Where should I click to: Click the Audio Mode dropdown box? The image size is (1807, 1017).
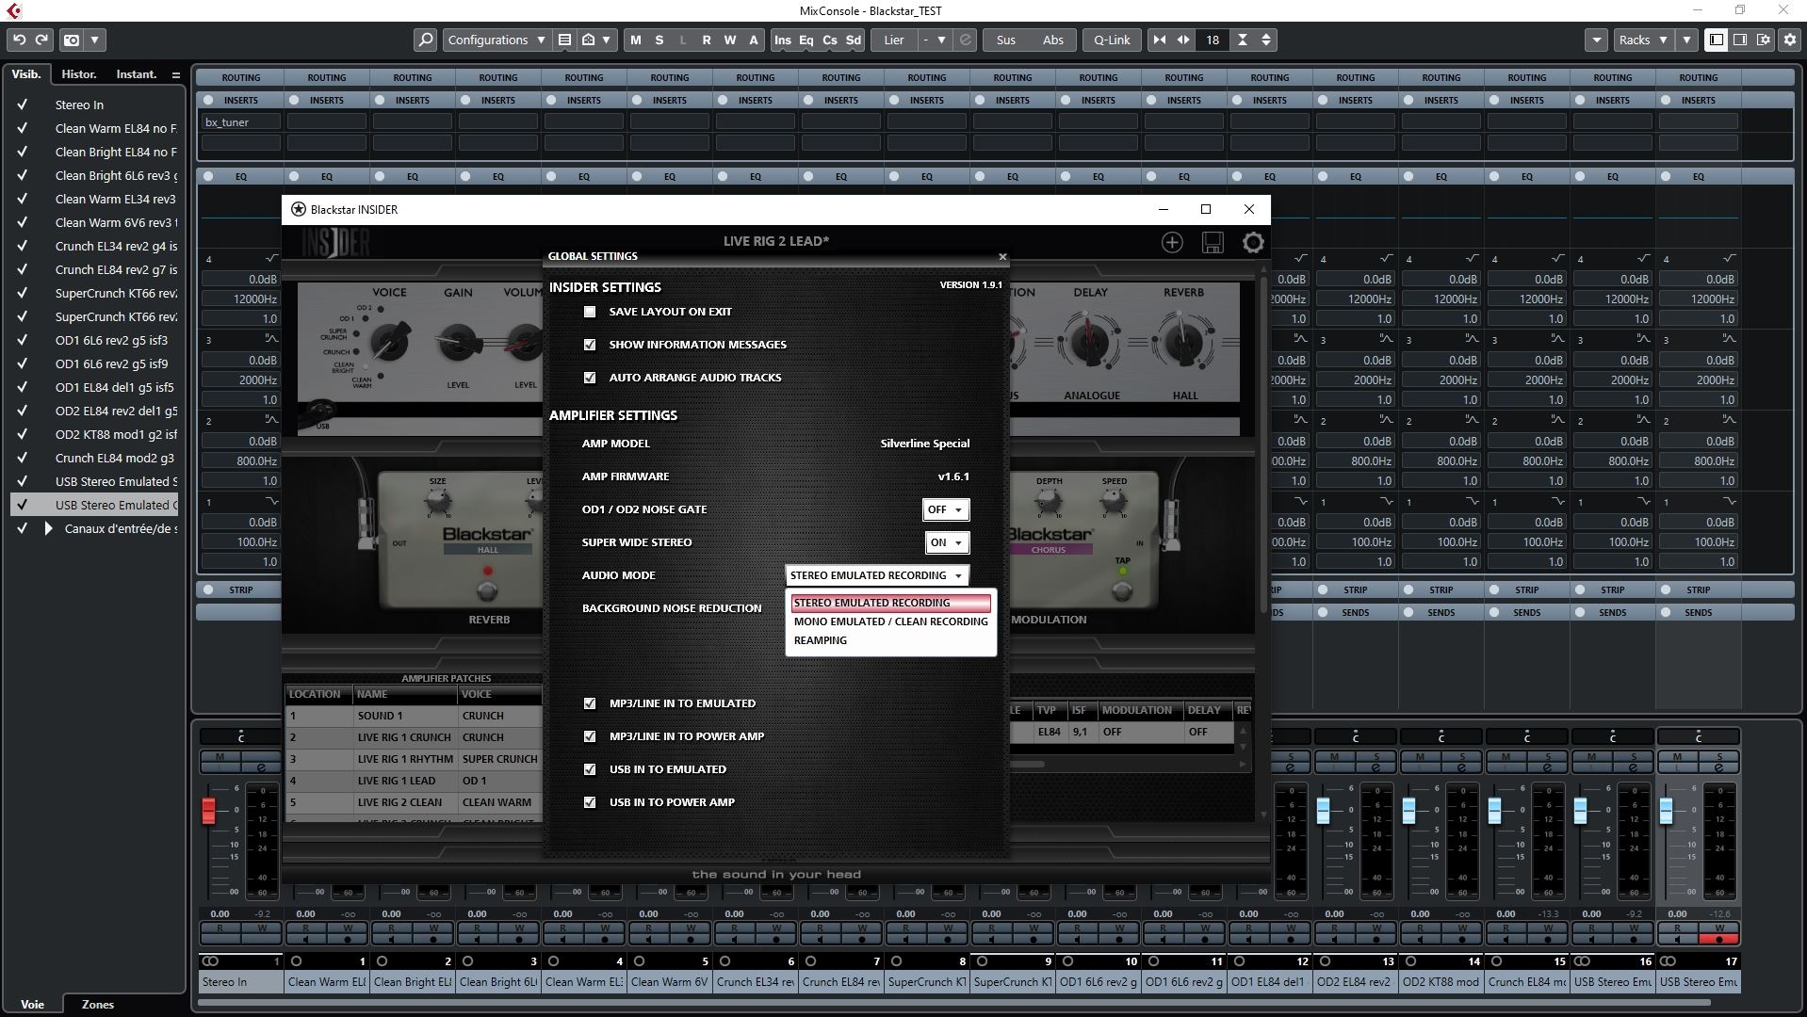[x=876, y=575]
